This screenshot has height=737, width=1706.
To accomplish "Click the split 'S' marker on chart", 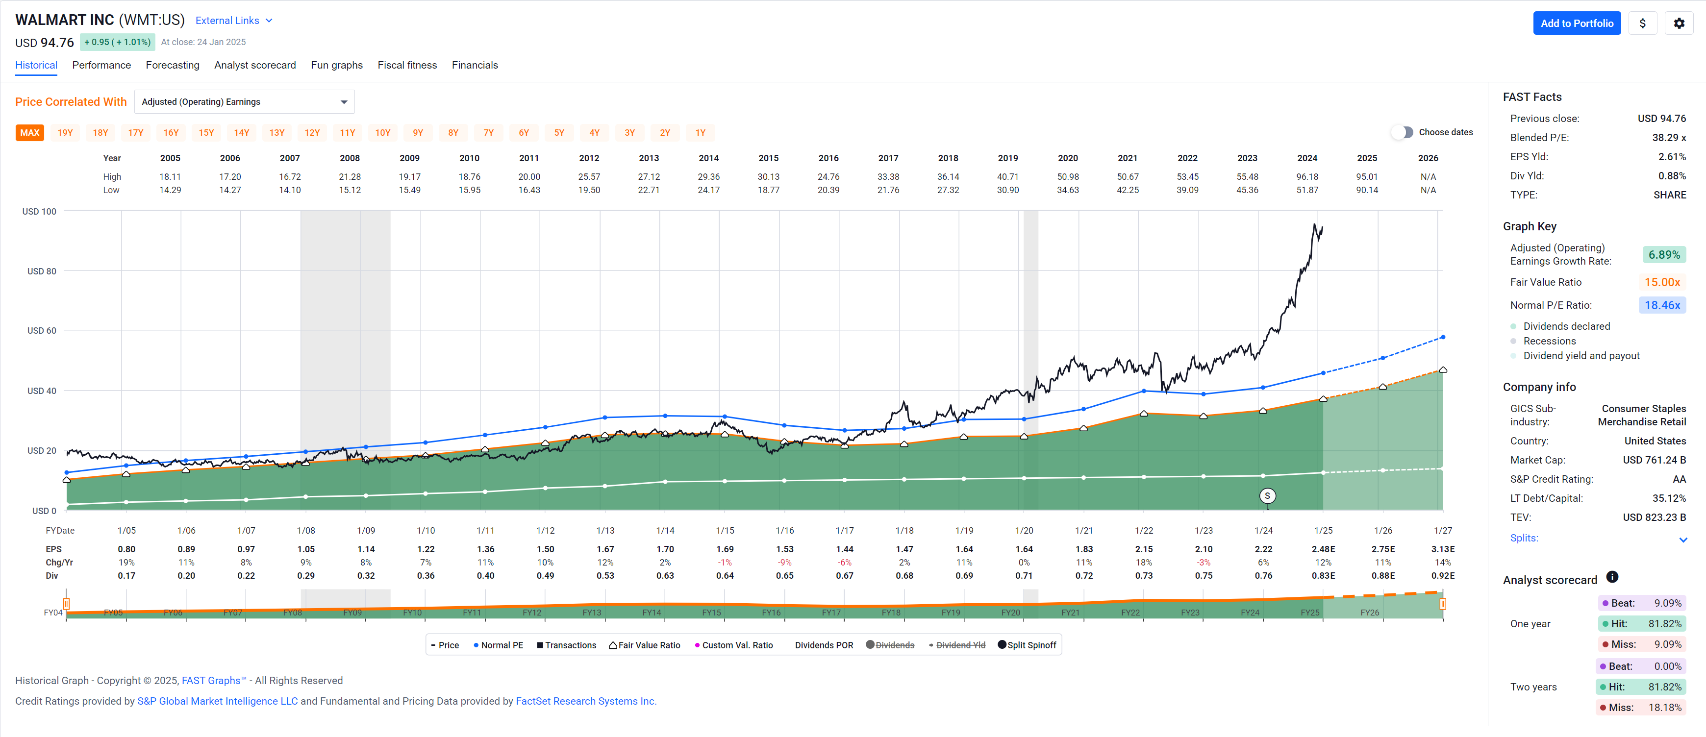I will pos(1267,496).
